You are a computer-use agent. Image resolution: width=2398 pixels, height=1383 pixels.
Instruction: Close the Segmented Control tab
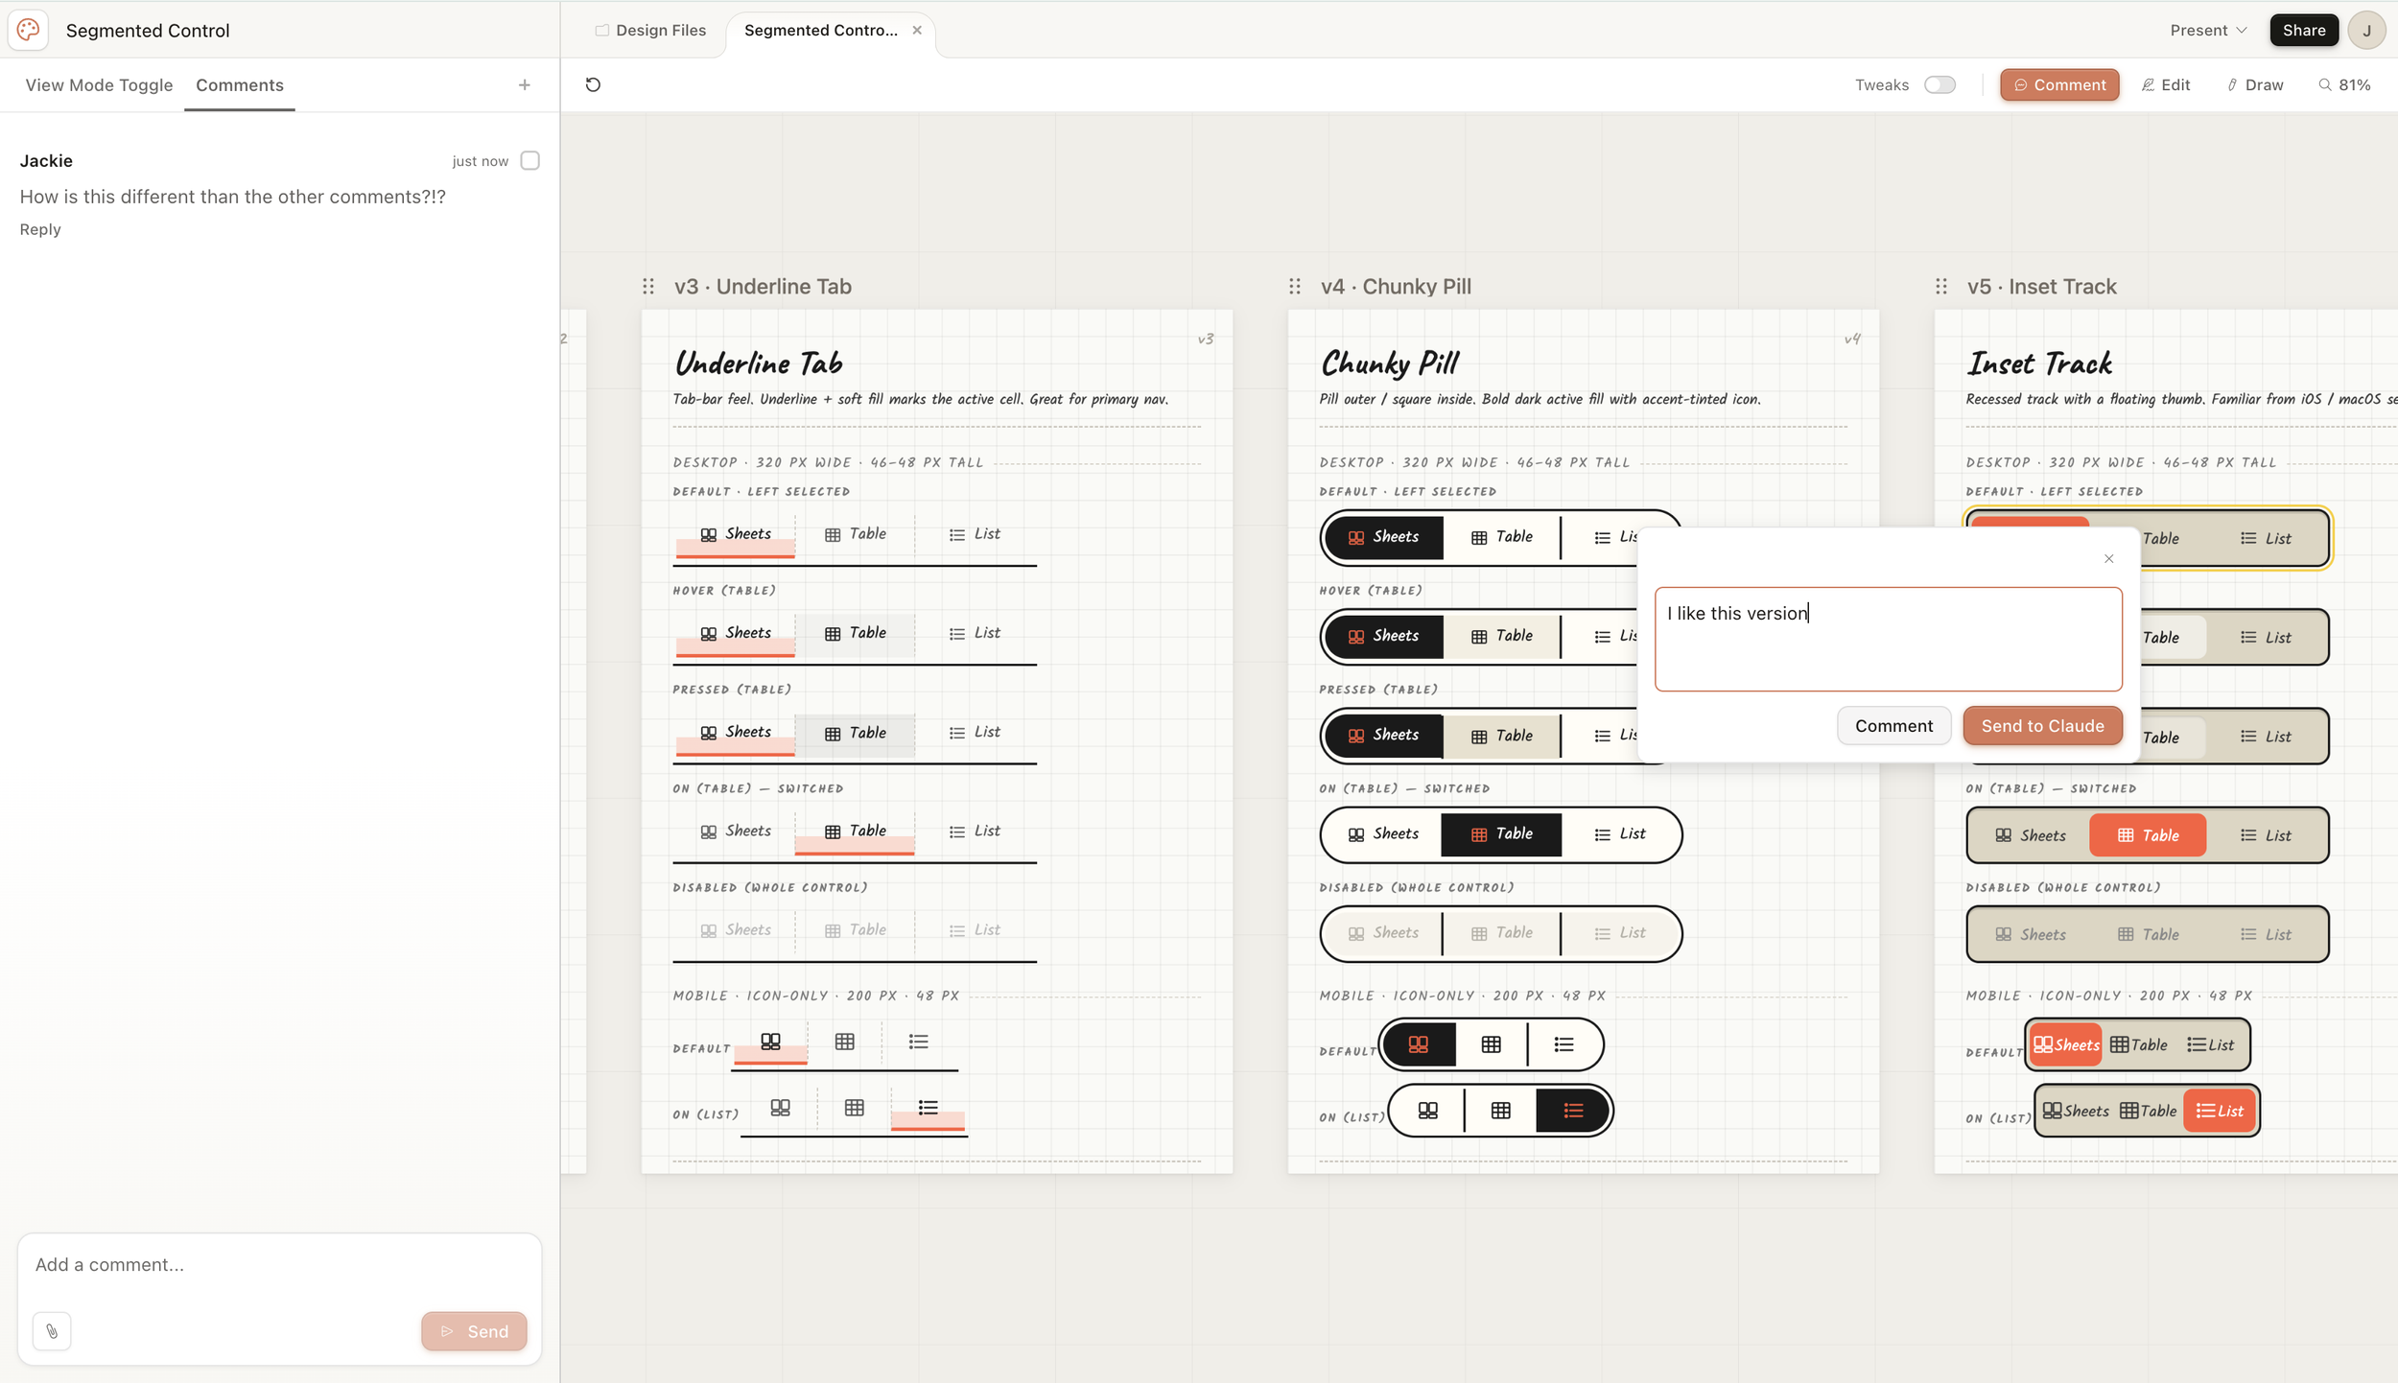(917, 30)
